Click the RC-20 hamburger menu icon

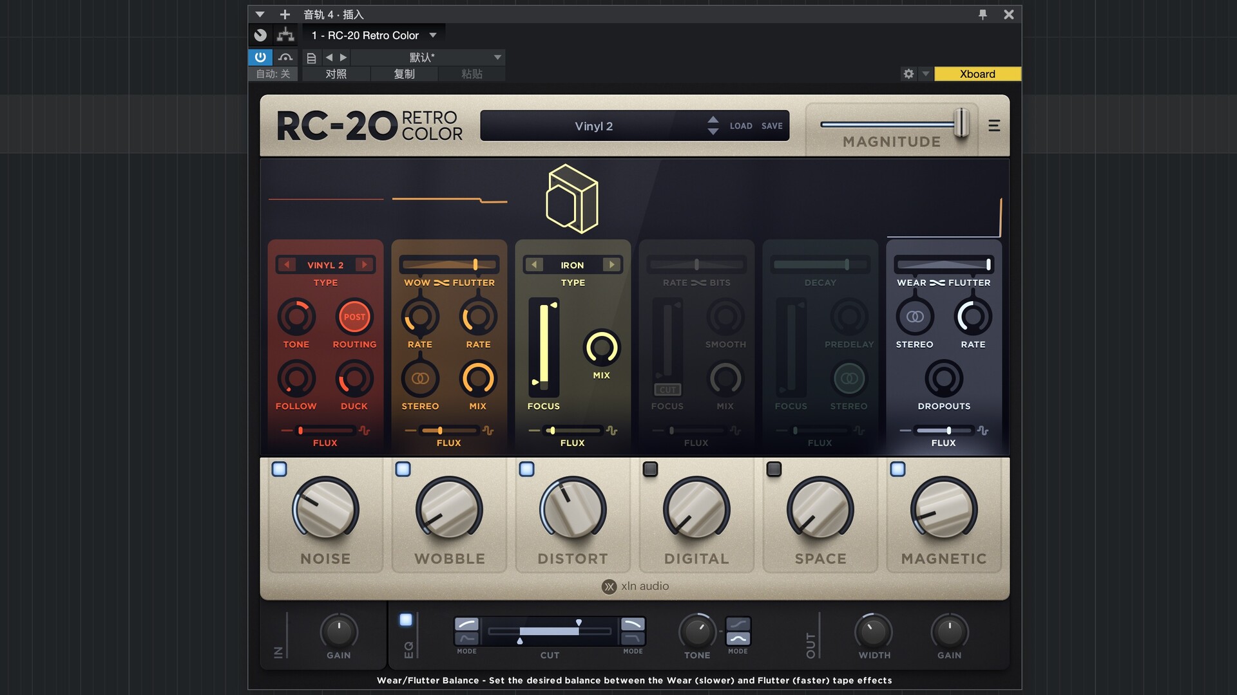point(994,126)
